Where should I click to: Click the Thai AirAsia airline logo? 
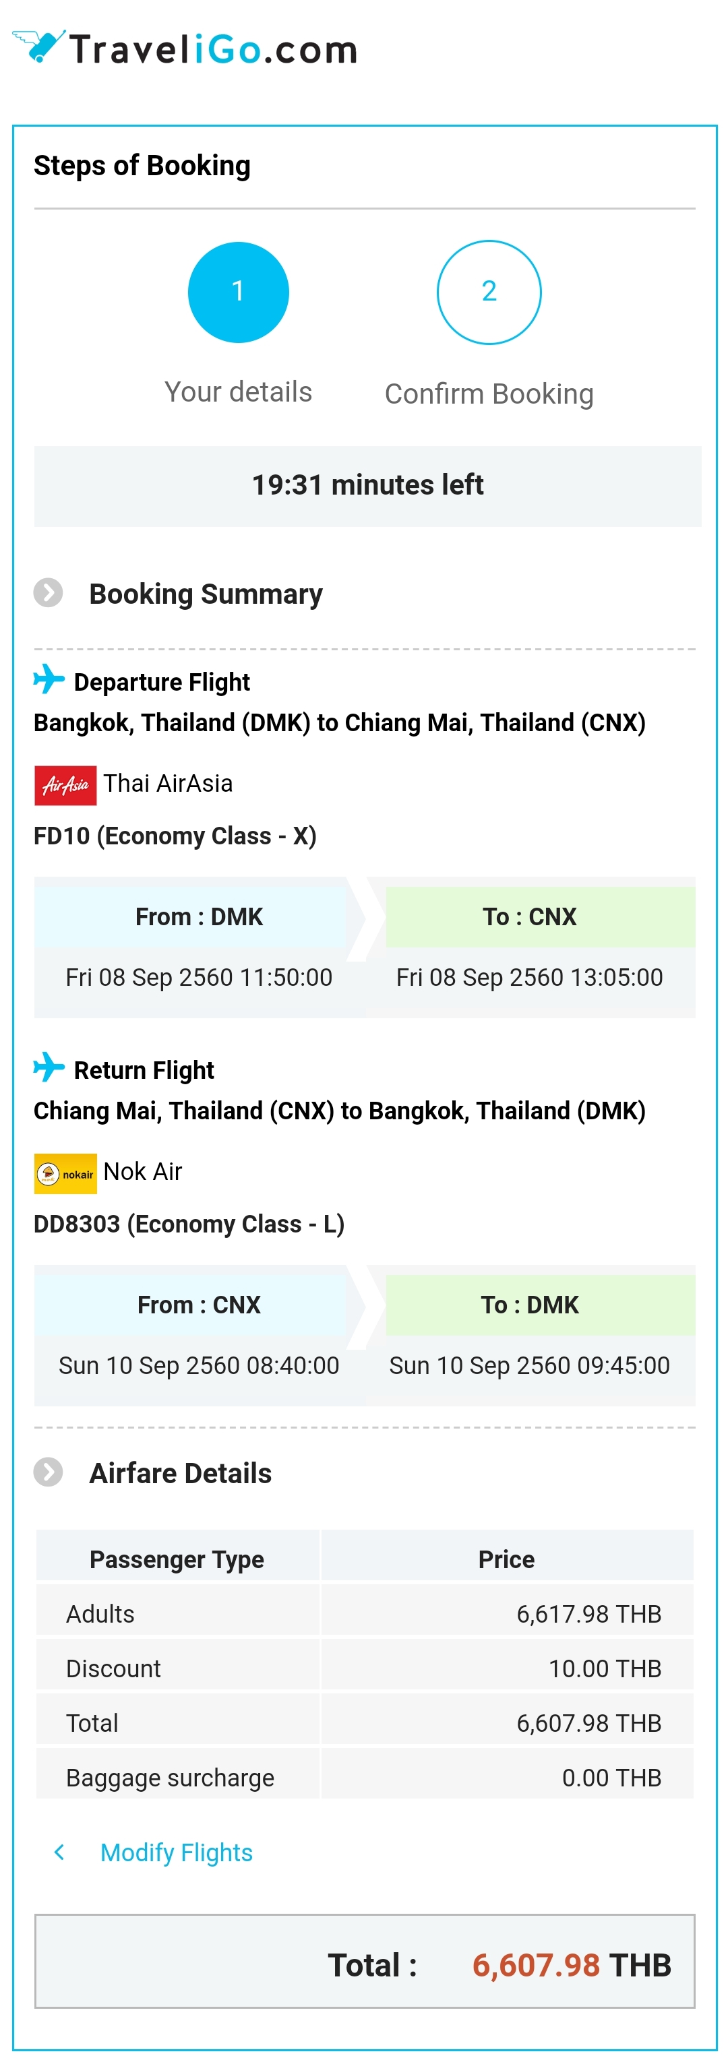coord(65,784)
